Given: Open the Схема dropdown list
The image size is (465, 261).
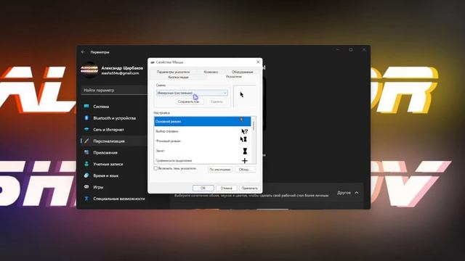Looking at the screenshot, I should pos(192,93).
